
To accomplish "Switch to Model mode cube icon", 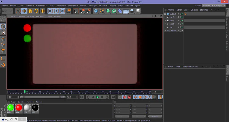I will [x=3, y=27].
